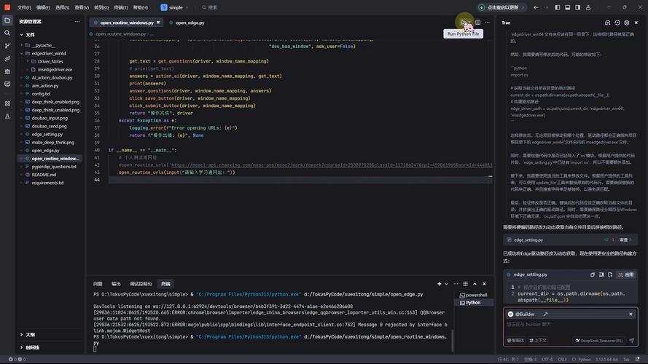Image resolution: width=648 pixels, height=364 pixels.
Task: Open terminal panel ellipsis menu
Action: [x=456, y=284]
